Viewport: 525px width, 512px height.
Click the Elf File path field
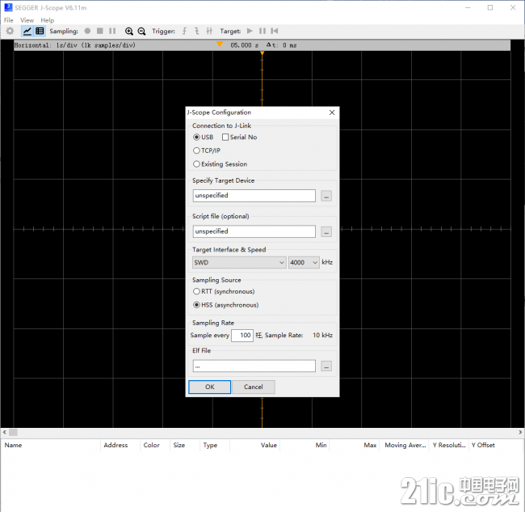pos(254,366)
